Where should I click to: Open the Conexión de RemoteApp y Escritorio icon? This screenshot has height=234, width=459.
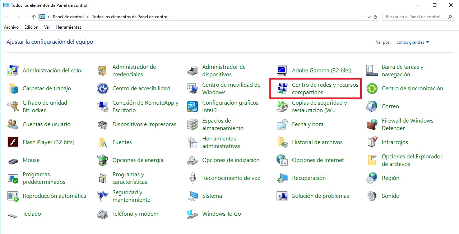pyautogui.click(x=103, y=106)
